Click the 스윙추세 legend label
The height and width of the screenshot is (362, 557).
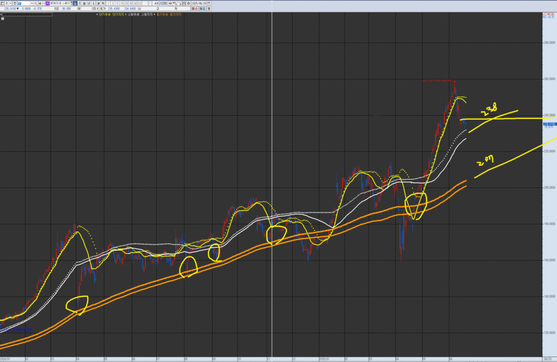(134, 15)
